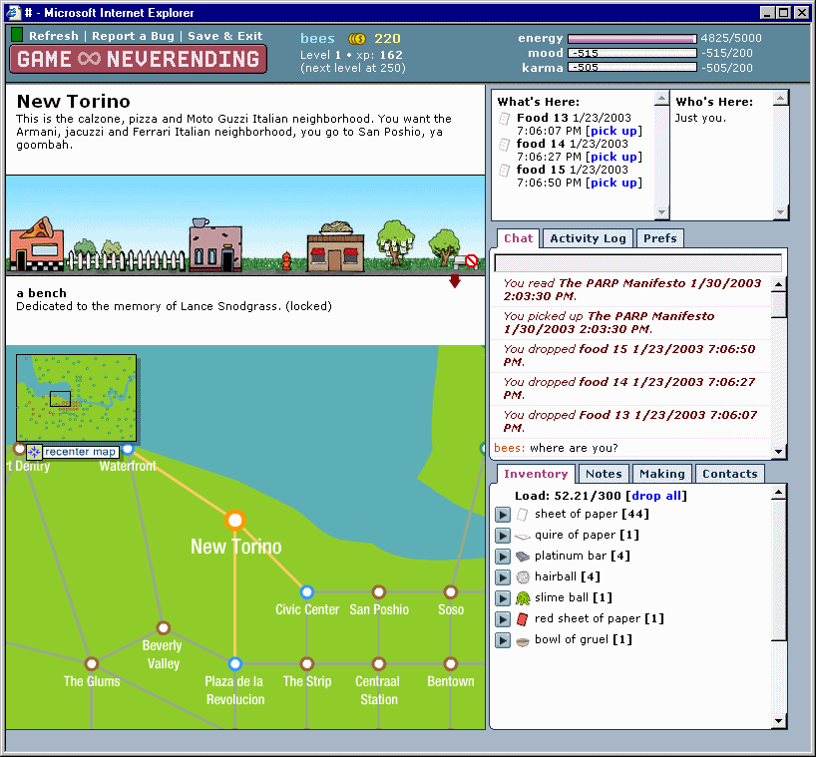Image resolution: width=816 pixels, height=757 pixels.
Task: Click the red fire hydrant on the street
Action: (x=286, y=261)
